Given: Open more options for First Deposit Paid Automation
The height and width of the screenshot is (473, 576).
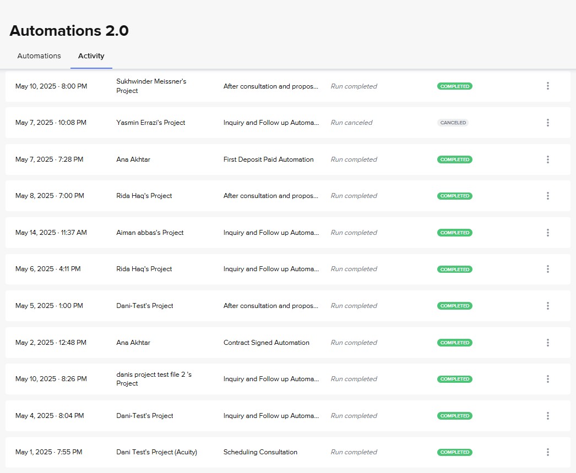Looking at the screenshot, I should (547, 159).
